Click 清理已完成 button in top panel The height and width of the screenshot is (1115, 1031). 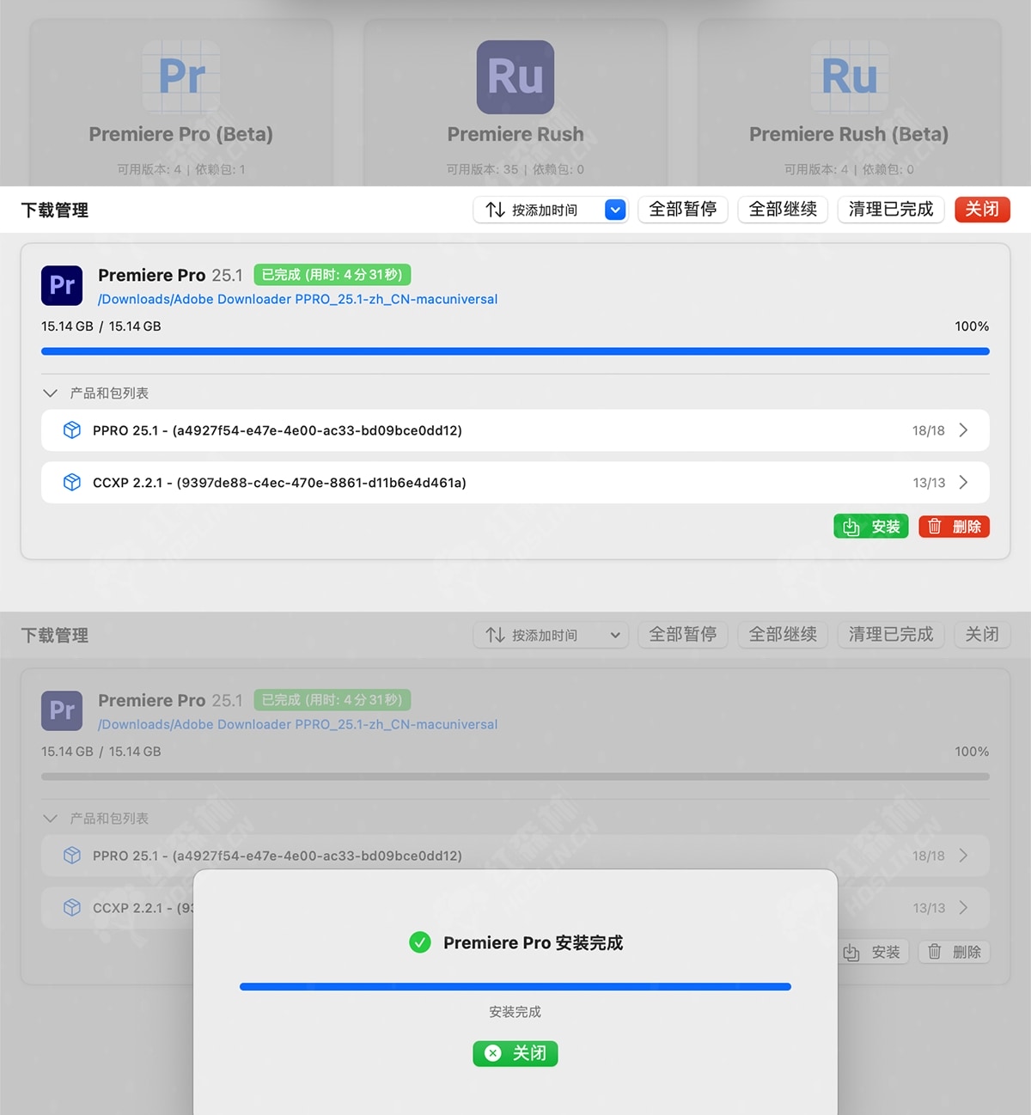[891, 210]
